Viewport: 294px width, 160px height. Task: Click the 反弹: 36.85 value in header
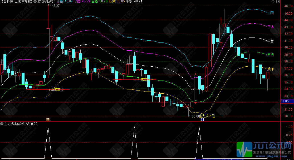tap(117, 2)
